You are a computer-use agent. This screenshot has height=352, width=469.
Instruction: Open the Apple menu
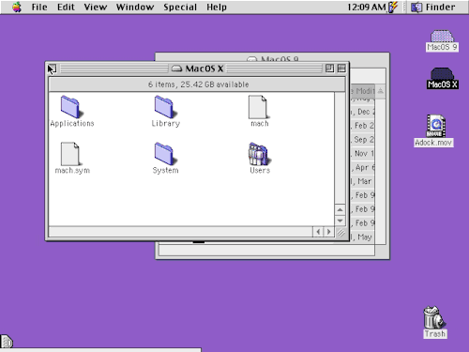pos(17,7)
